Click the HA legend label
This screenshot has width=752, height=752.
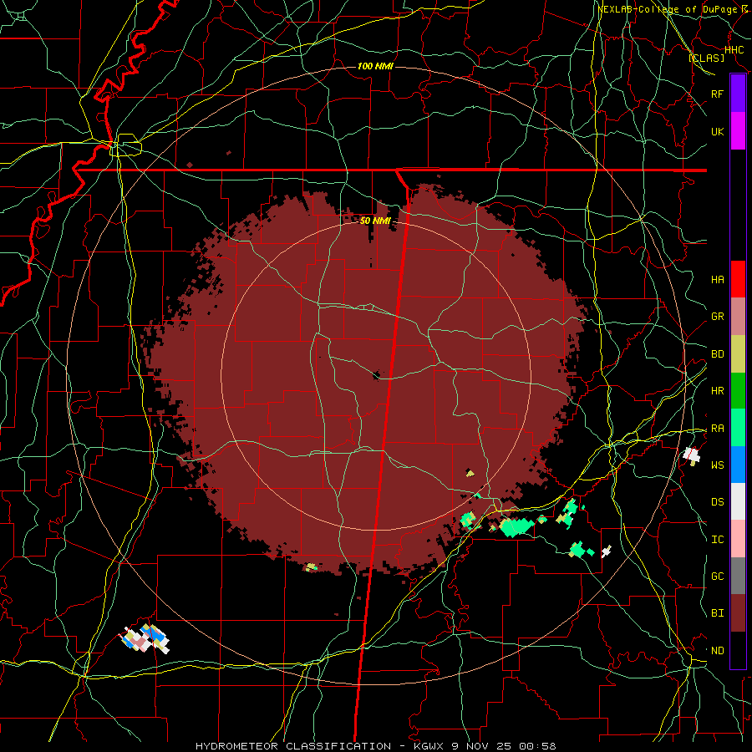[717, 280]
